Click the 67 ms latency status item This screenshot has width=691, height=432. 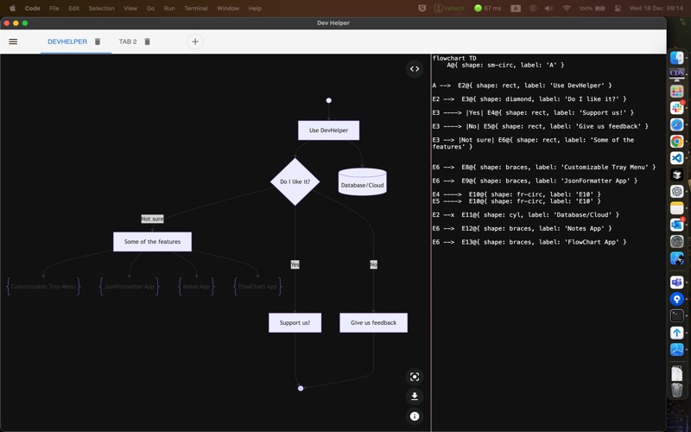coord(487,8)
